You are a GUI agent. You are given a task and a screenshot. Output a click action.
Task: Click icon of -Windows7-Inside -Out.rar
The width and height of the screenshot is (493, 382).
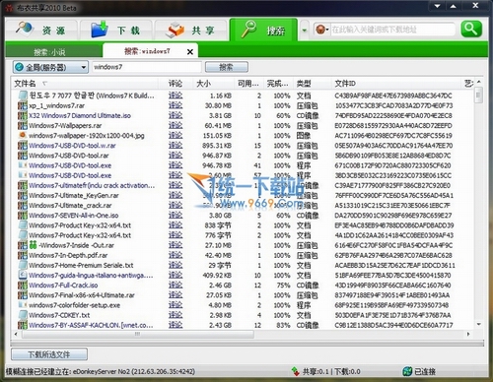(23, 245)
